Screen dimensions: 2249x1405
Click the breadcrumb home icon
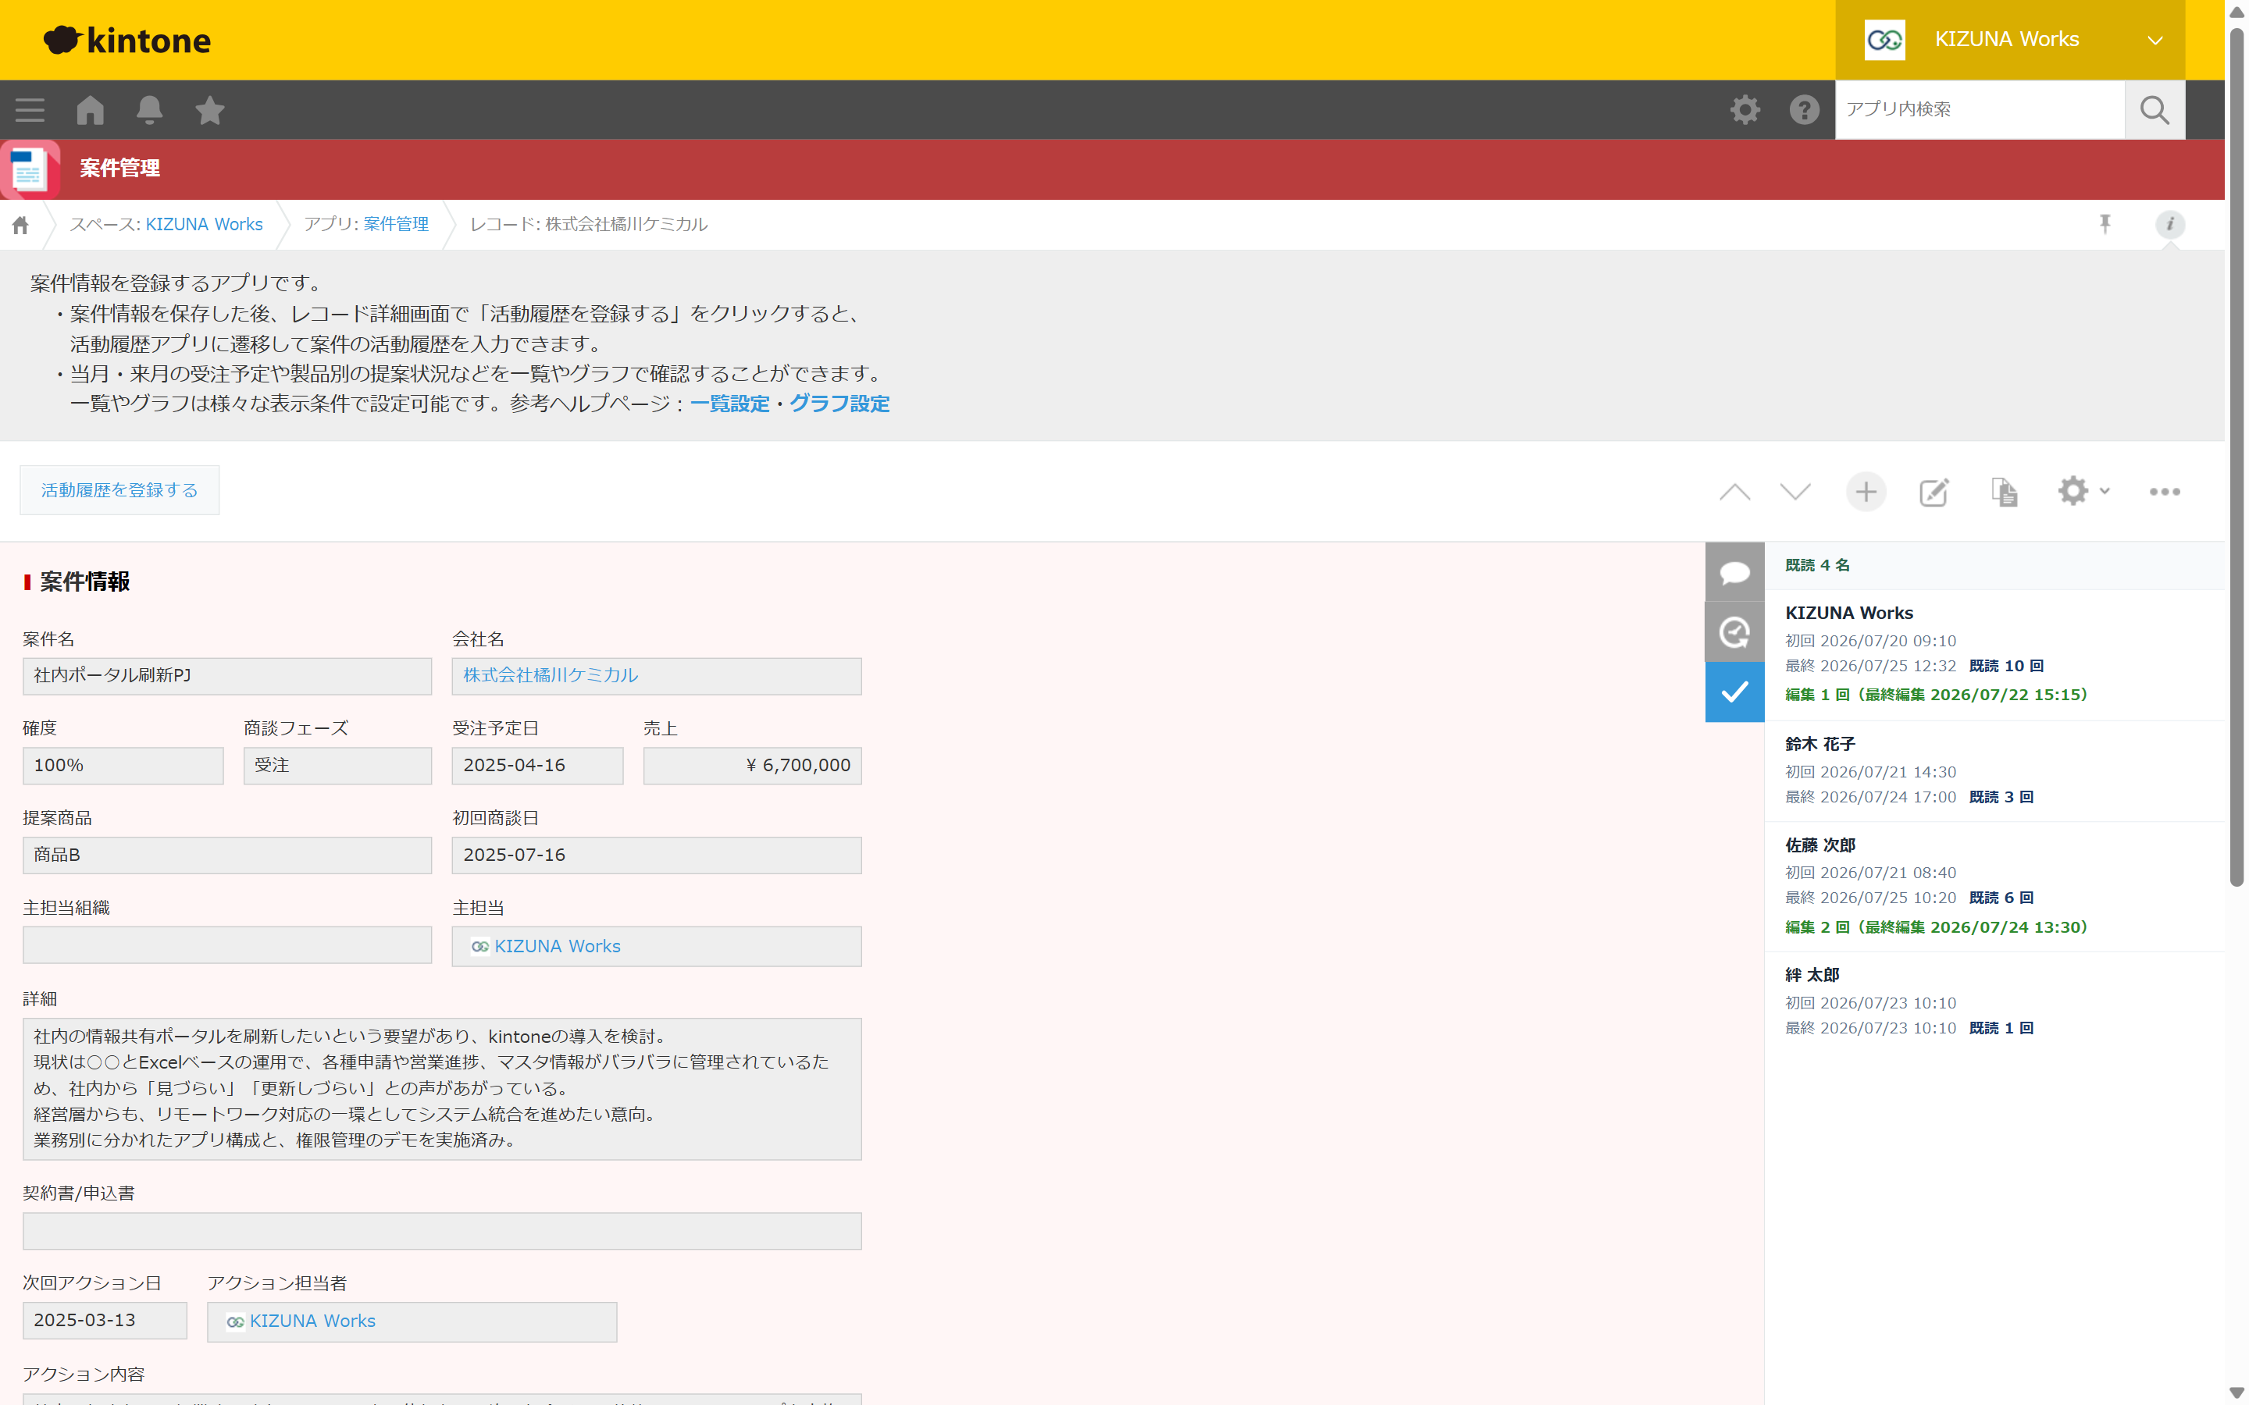point(20,225)
